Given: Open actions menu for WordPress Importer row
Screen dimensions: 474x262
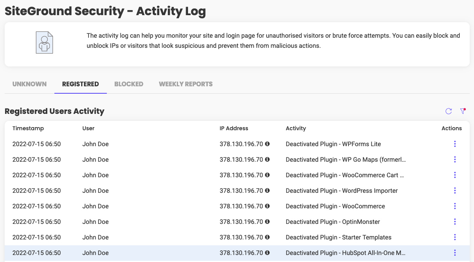Looking at the screenshot, I should [x=455, y=190].
